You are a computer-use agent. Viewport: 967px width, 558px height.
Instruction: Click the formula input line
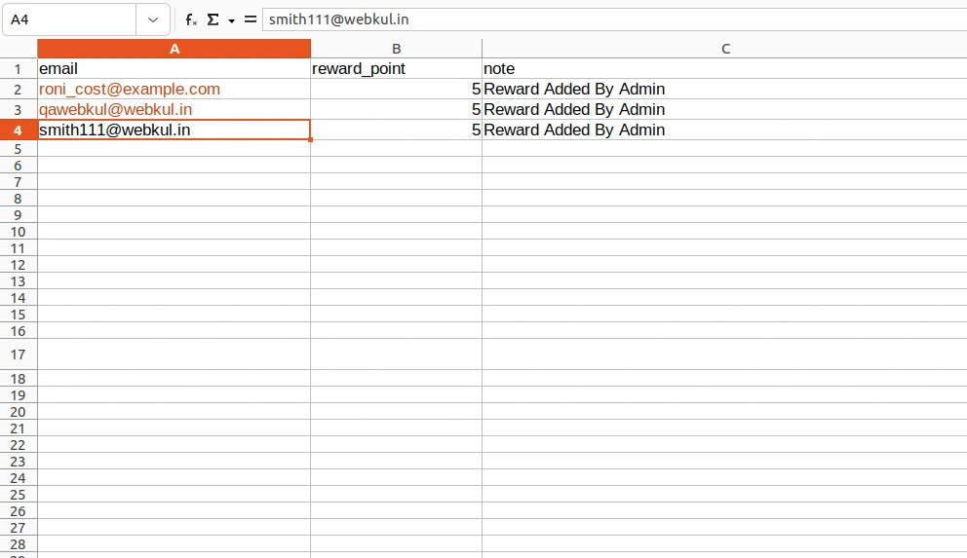coord(612,19)
